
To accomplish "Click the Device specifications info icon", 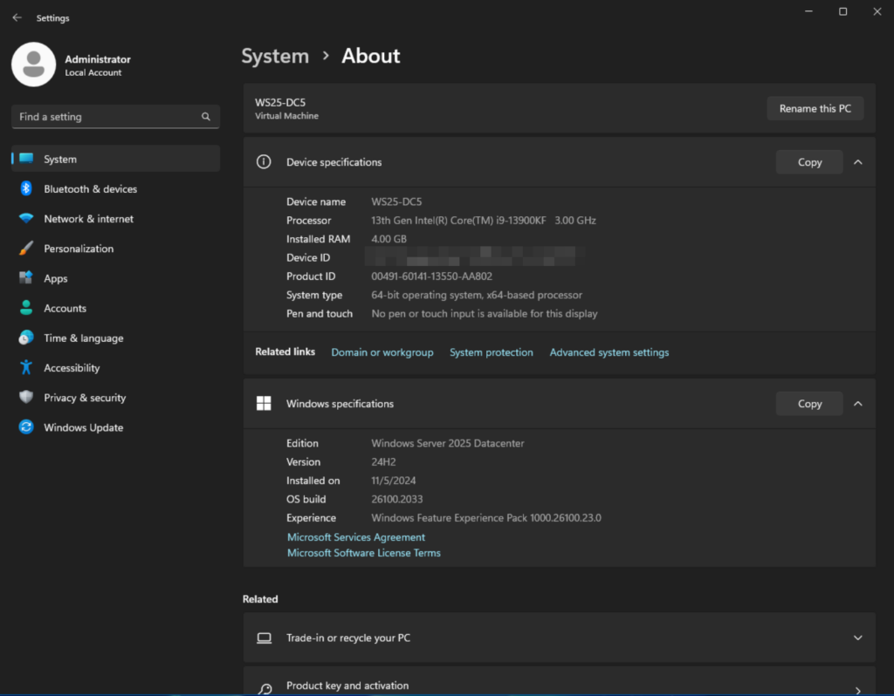I will pos(264,161).
